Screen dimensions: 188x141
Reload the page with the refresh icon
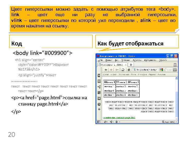[x=123, y=70]
